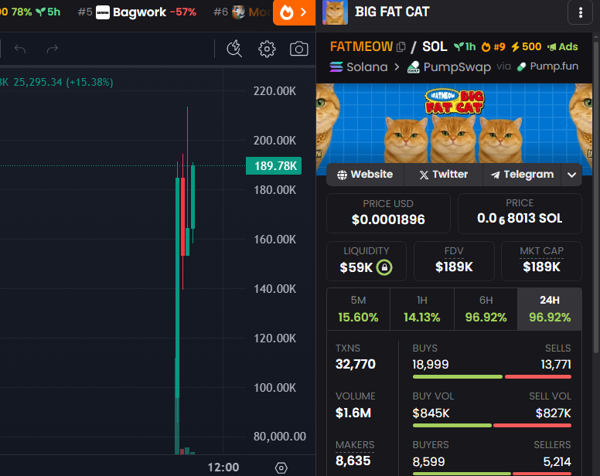The width and height of the screenshot is (600, 476).
Task: Click the 12:00 time axis label
Action: [x=223, y=467]
